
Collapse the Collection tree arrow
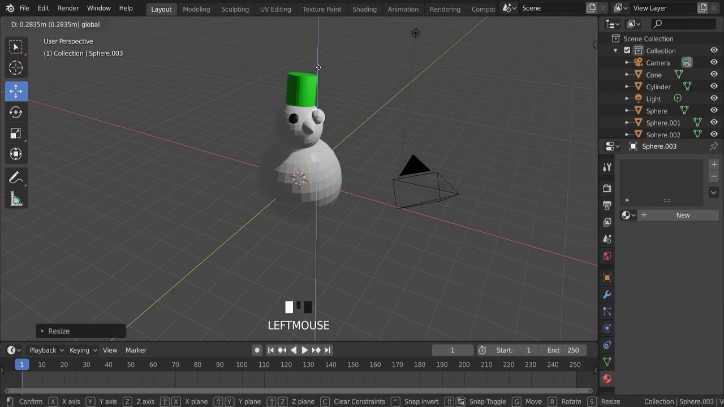tap(615, 51)
